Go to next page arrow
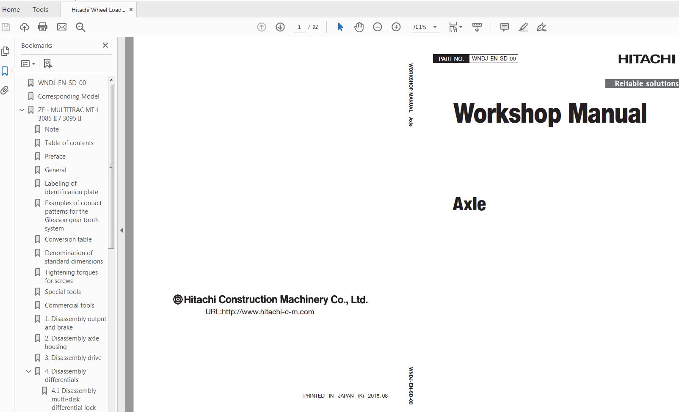 pyautogui.click(x=280, y=27)
